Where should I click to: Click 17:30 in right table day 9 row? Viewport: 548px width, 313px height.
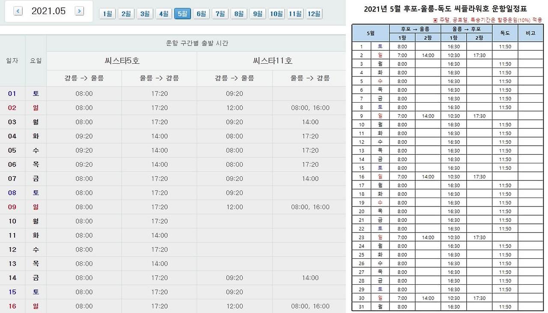(x=479, y=116)
